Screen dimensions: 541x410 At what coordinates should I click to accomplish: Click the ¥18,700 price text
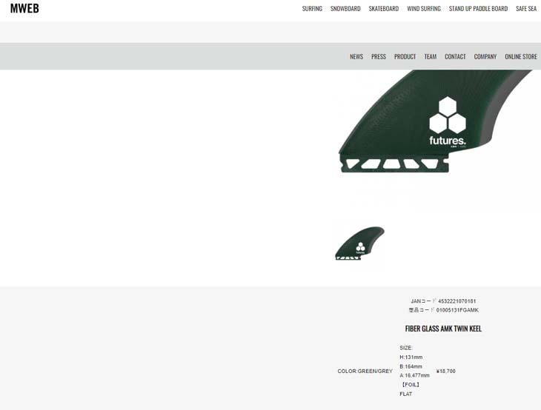[x=445, y=372]
